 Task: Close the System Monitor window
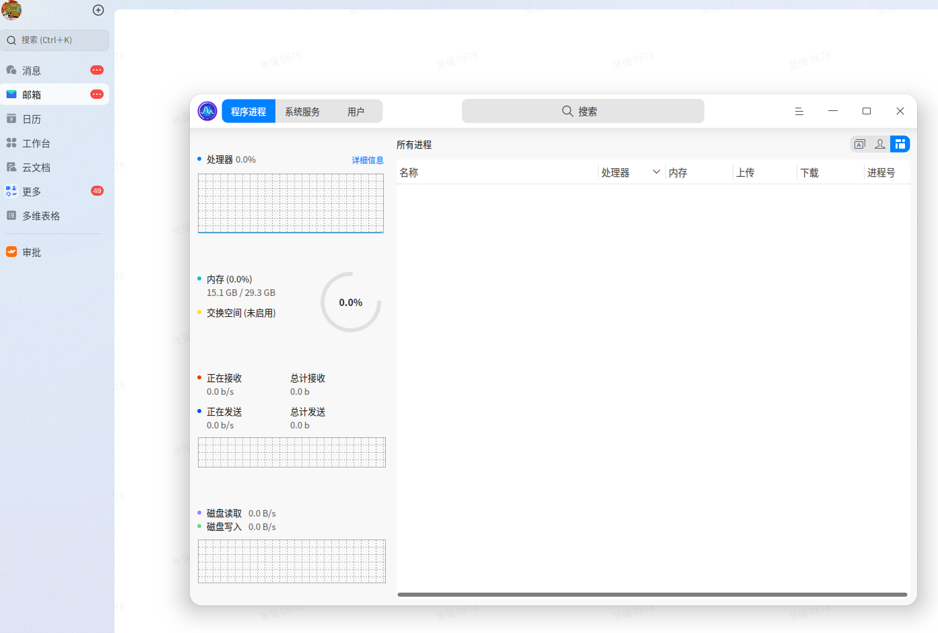coord(900,111)
